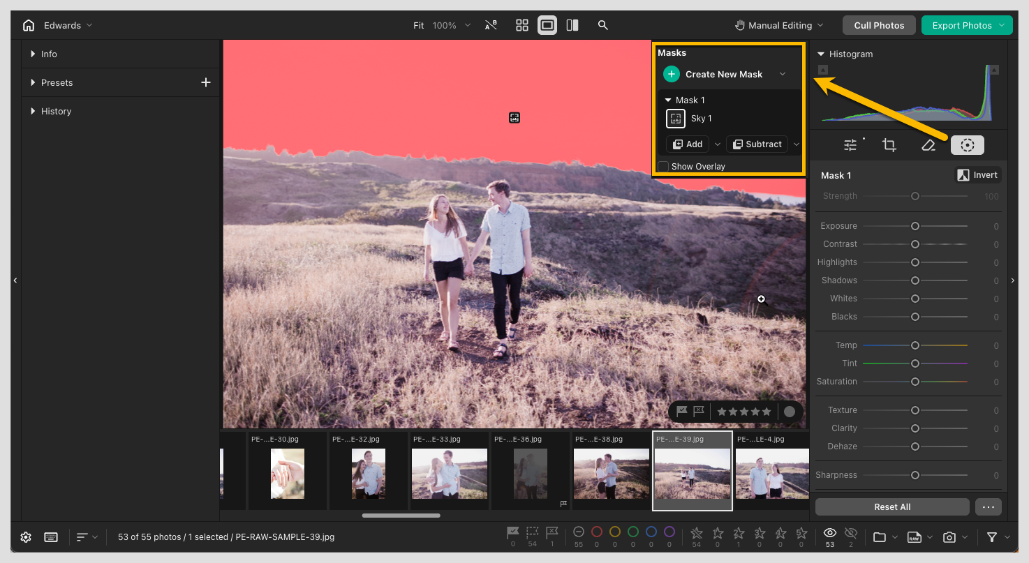Select the Crop tool
This screenshot has height=563, width=1029.
pos(889,145)
